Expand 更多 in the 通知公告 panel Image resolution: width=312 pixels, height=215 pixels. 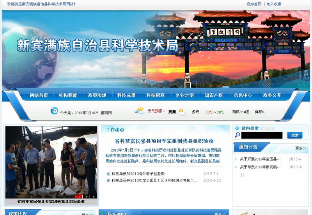point(301,148)
